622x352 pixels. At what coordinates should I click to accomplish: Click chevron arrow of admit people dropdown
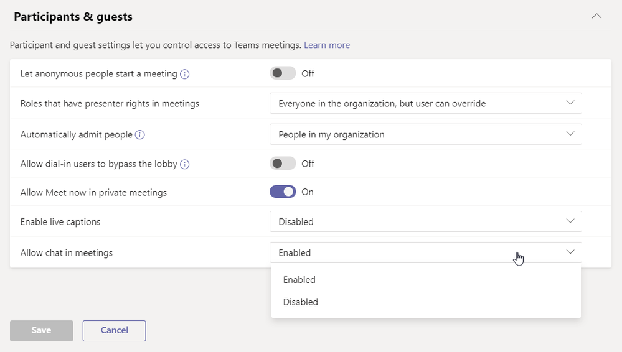[x=570, y=134]
